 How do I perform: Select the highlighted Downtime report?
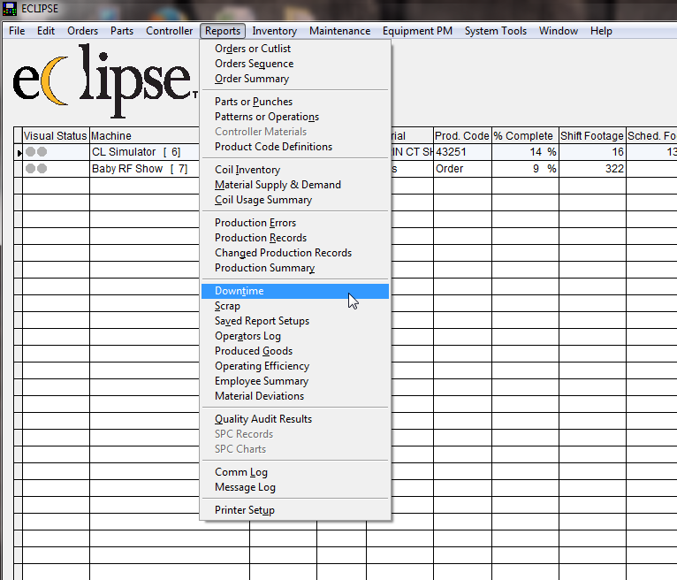(x=295, y=291)
